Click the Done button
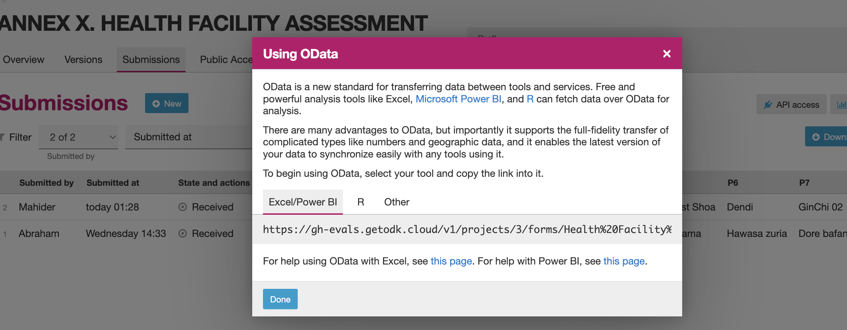847x330 pixels. point(280,299)
